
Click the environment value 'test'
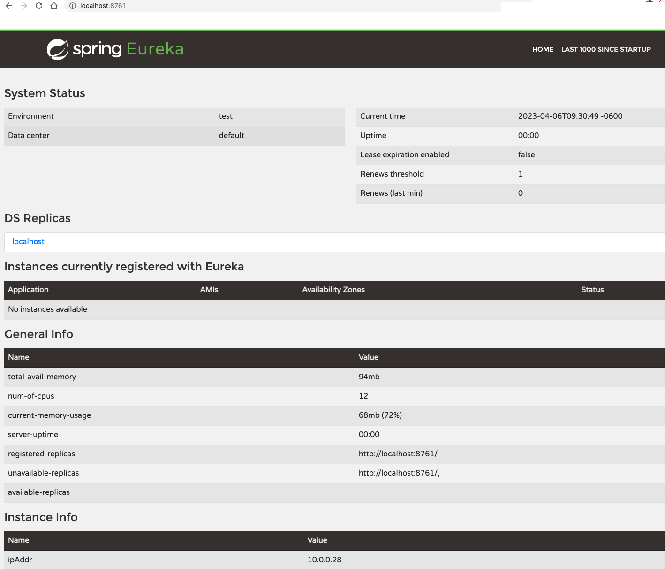pos(226,116)
